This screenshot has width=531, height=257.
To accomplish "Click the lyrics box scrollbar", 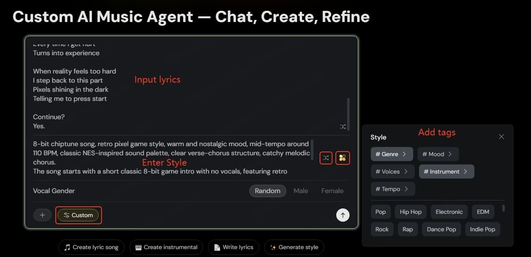I will (348, 114).
